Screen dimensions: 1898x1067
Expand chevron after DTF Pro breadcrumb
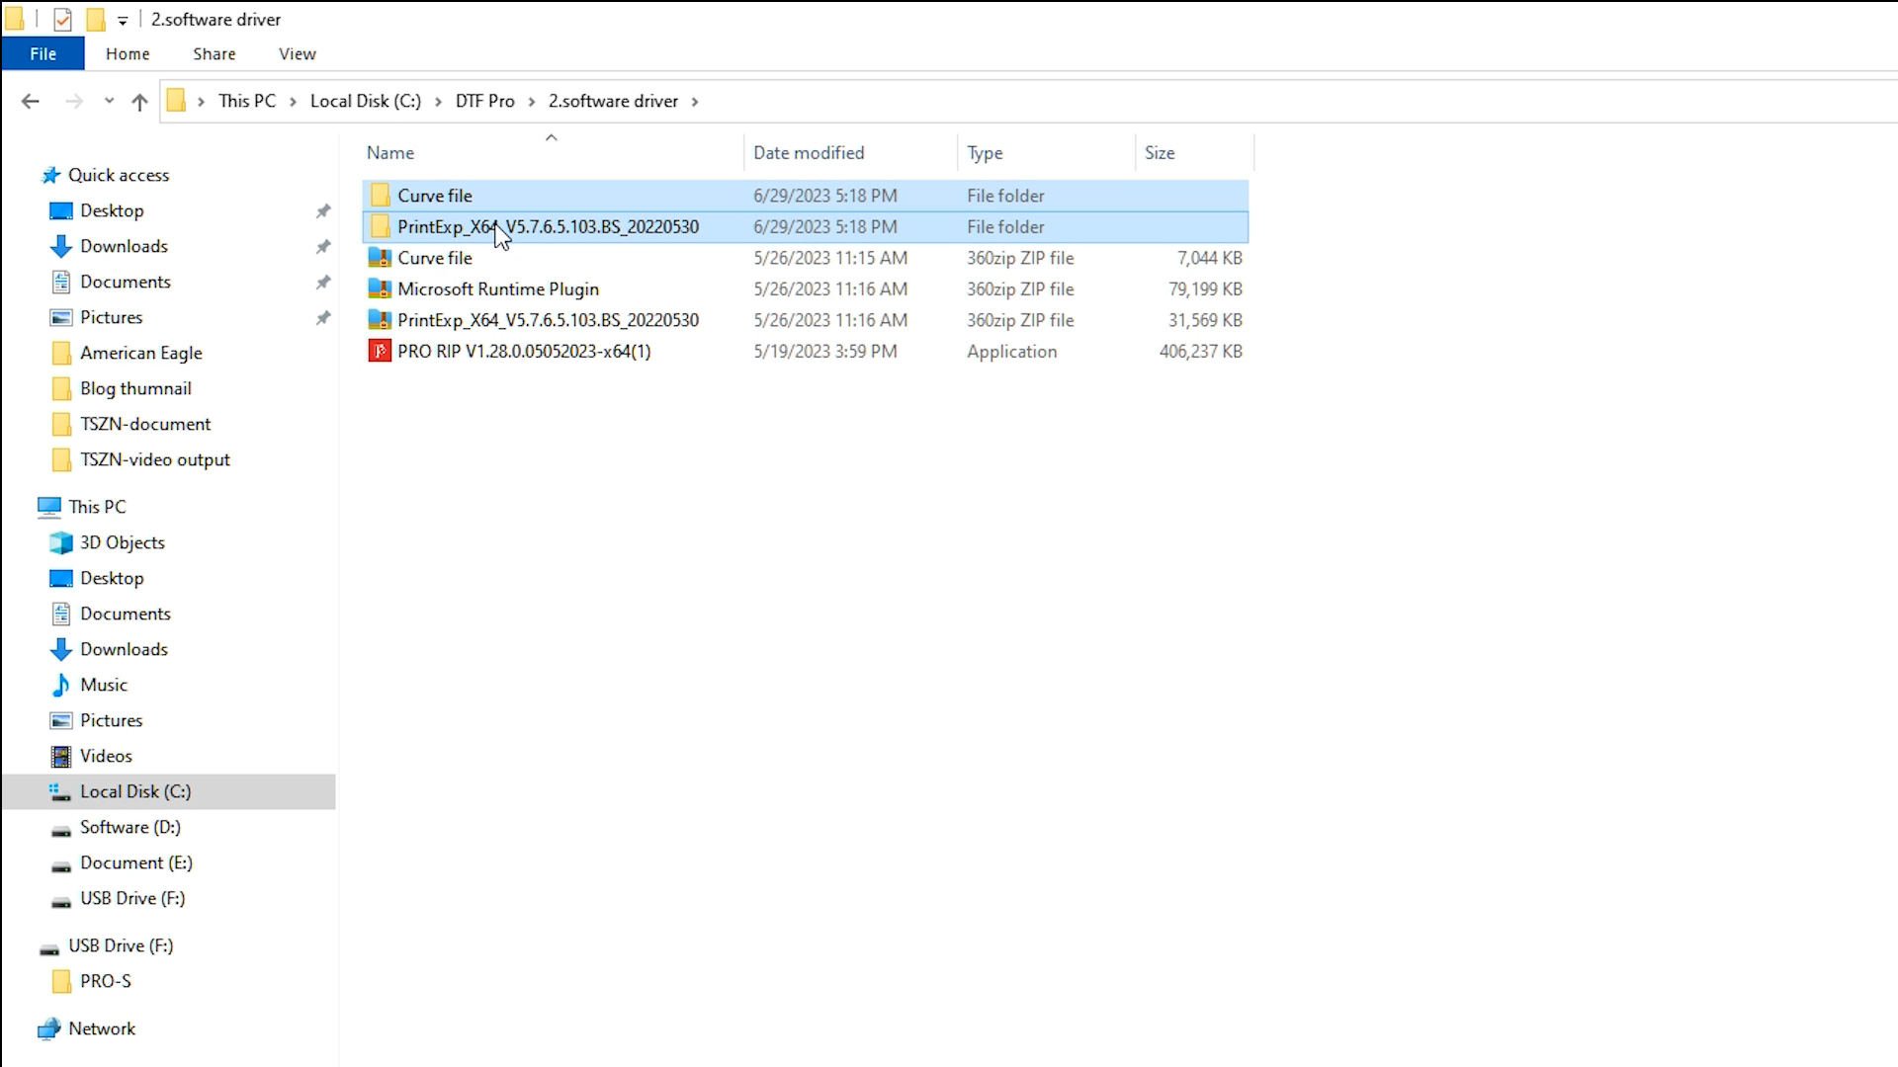532,101
